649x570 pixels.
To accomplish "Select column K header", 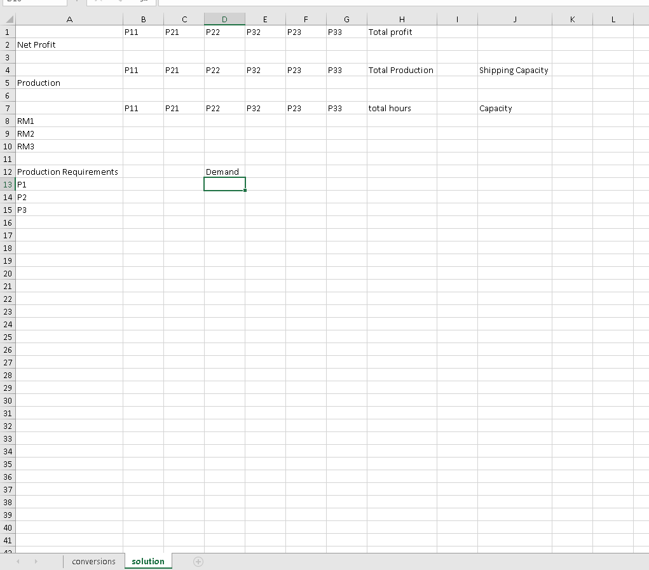I will coord(572,19).
